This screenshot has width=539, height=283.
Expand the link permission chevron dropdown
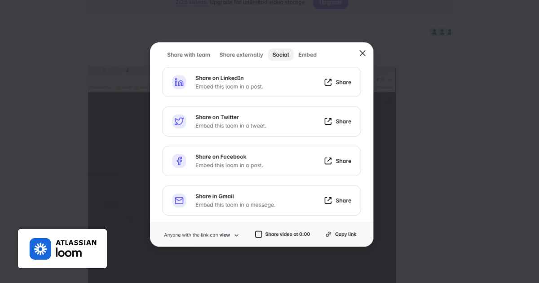point(237,235)
